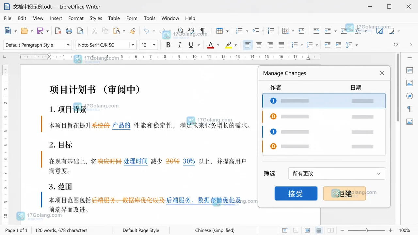Expand the font color dropdown arrow

pos(218,45)
